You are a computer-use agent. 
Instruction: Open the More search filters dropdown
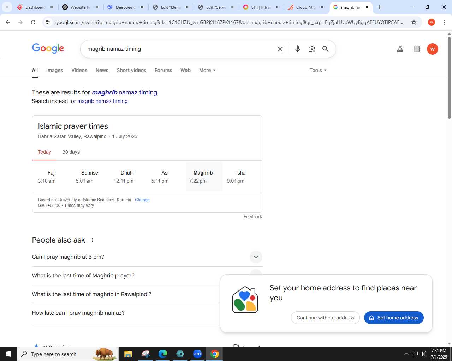(x=207, y=70)
